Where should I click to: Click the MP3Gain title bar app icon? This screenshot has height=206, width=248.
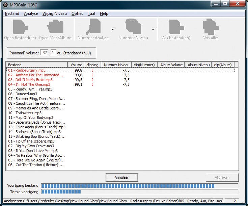click(5, 5)
